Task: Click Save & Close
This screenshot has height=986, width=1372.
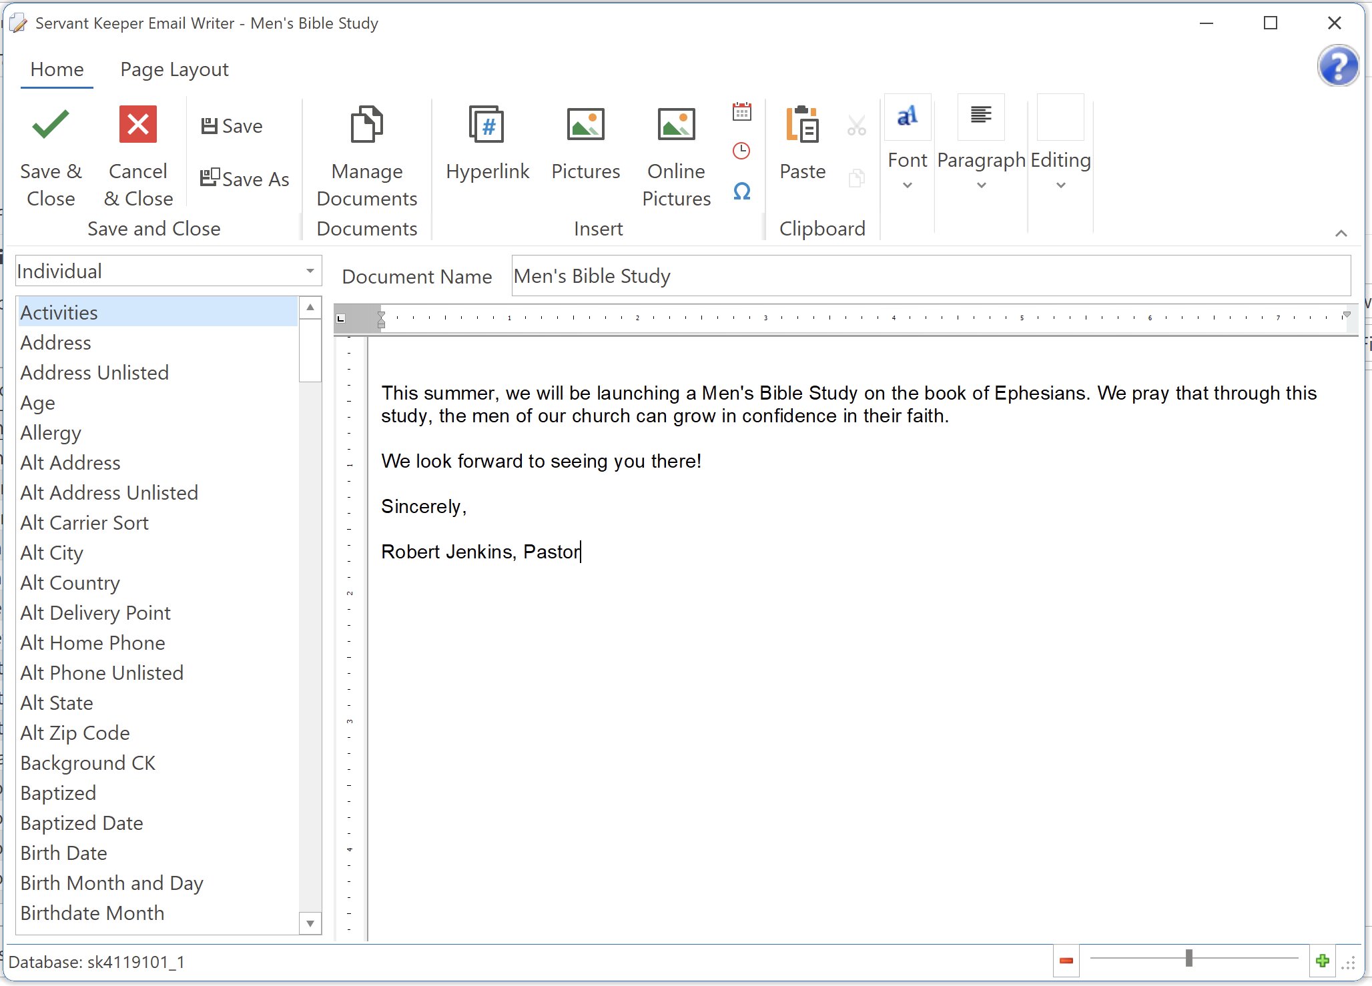Action: [x=49, y=153]
